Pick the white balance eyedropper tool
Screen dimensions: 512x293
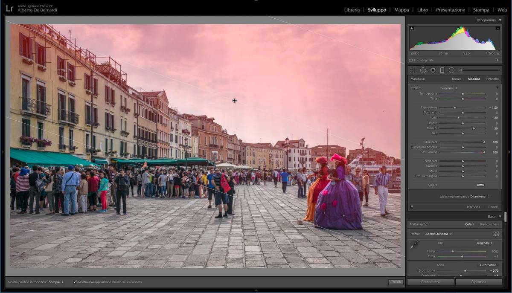pos(414,245)
